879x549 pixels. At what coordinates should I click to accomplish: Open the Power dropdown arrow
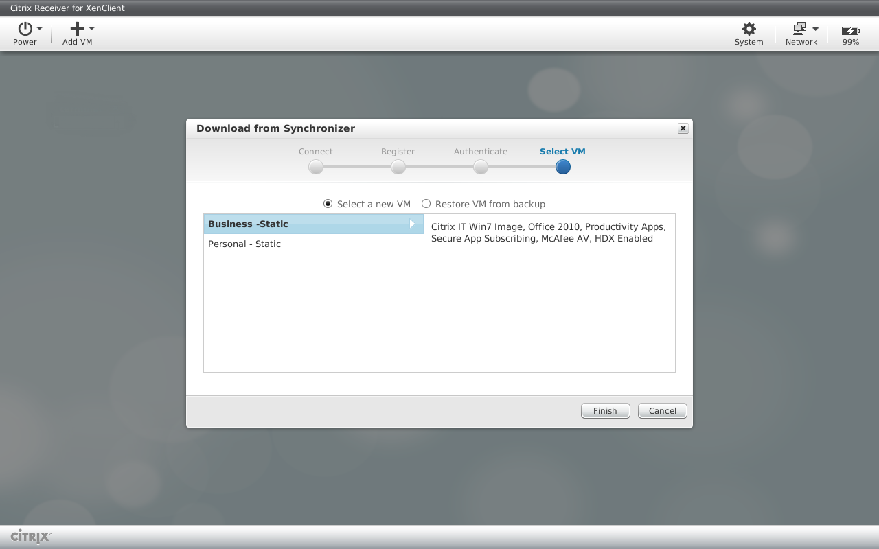[x=40, y=29]
